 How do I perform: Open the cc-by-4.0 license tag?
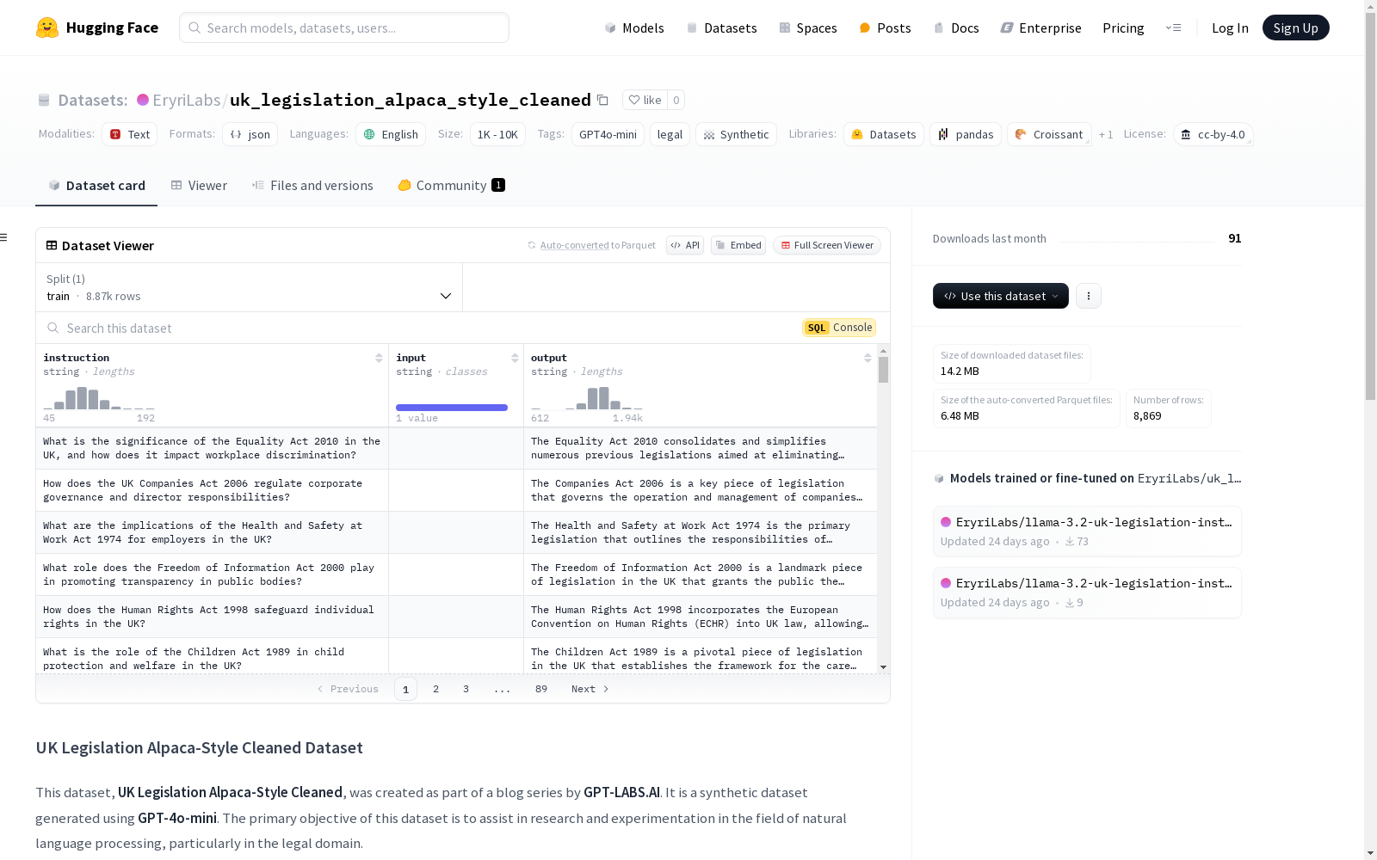1213,134
